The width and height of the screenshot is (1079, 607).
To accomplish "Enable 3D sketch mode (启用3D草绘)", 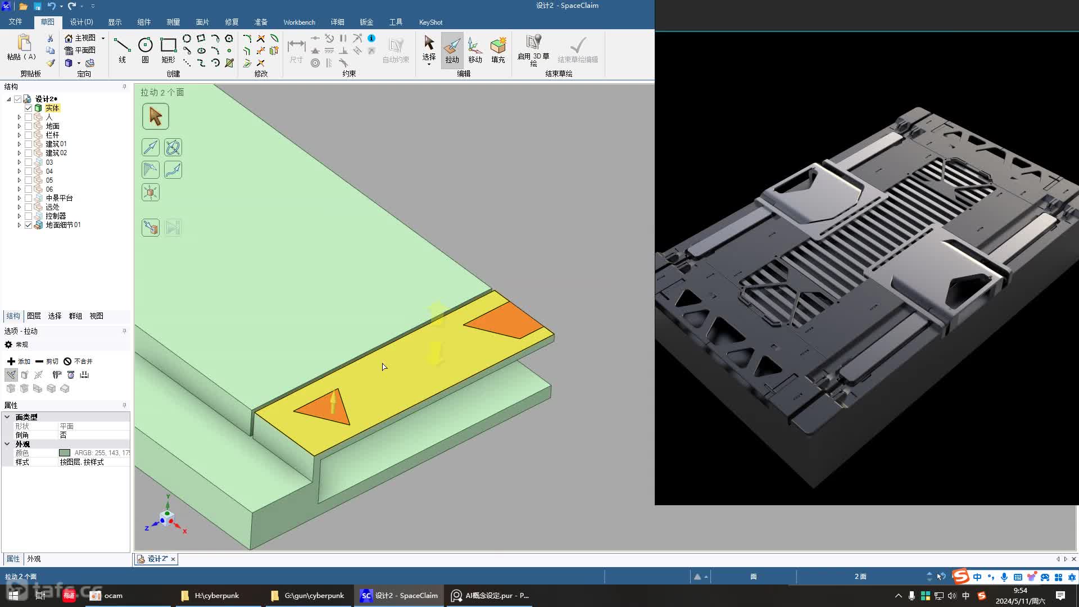I will (x=533, y=49).
